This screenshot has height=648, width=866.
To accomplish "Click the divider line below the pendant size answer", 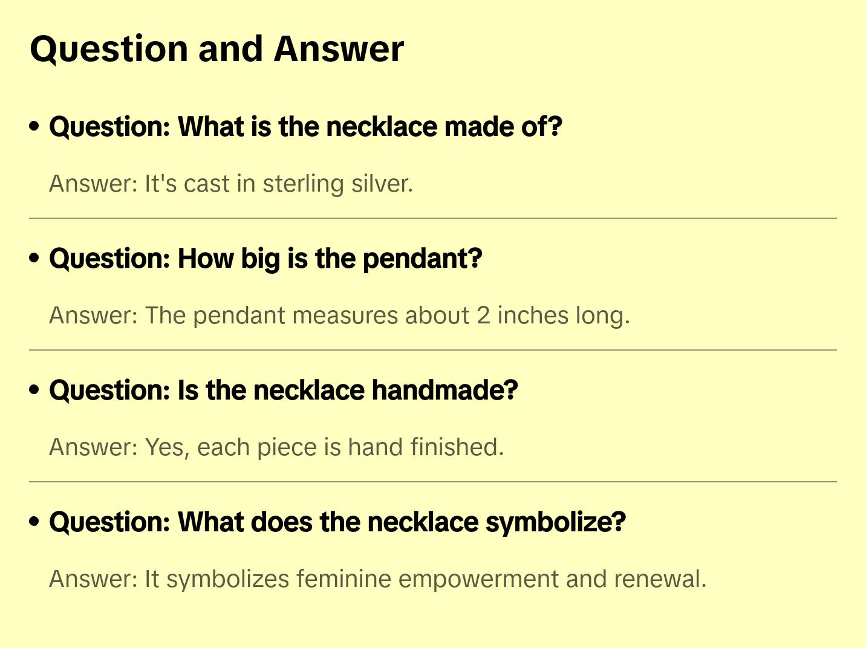I will coord(433,349).
